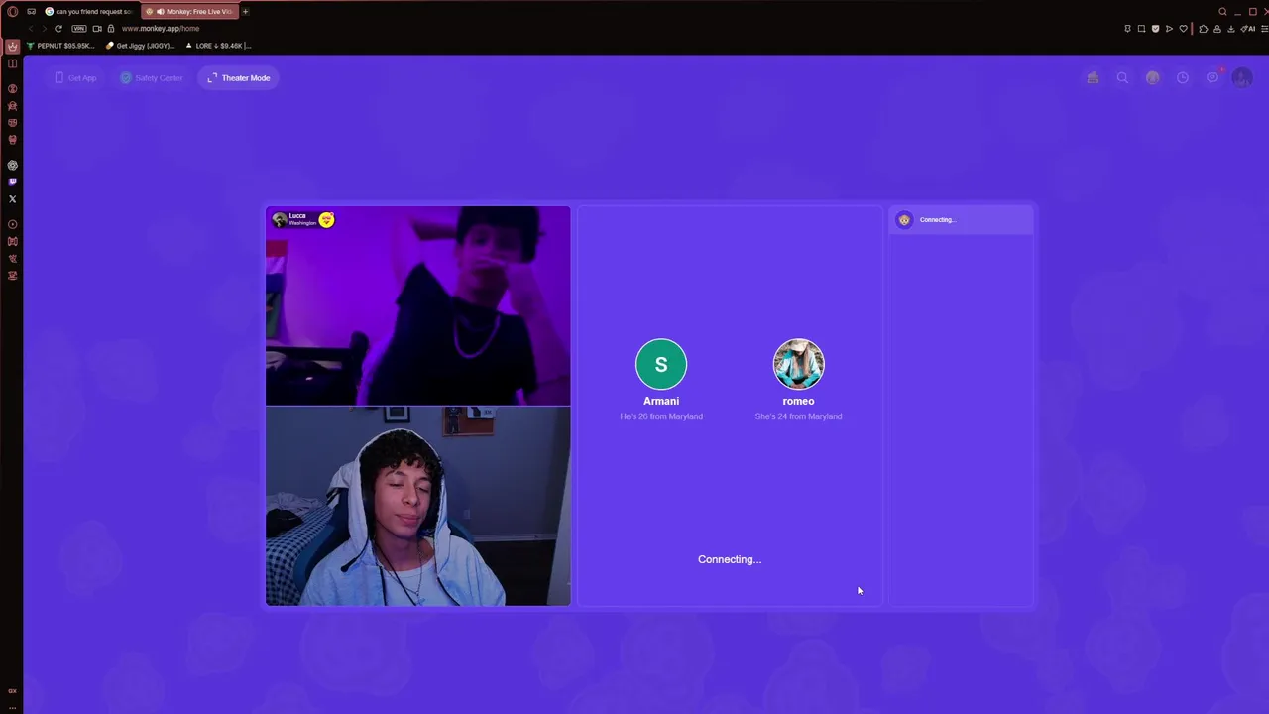Screen dimensions: 1269x714
Task: Click Lucca's small avatar on video
Action: (x=279, y=219)
